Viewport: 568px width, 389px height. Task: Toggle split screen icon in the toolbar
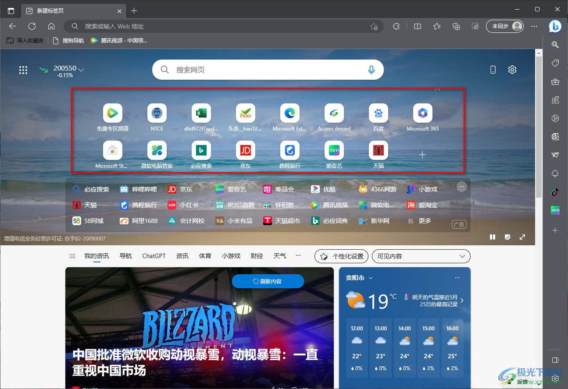[418, 26]
